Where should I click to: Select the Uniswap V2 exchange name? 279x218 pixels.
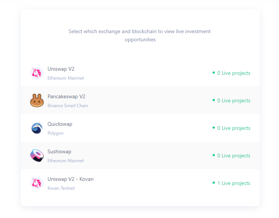[61, 69]
